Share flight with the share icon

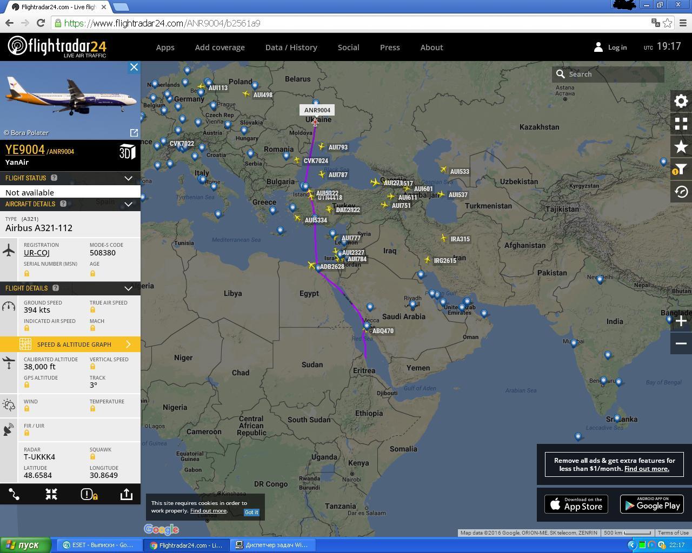(x=127, y=494)
